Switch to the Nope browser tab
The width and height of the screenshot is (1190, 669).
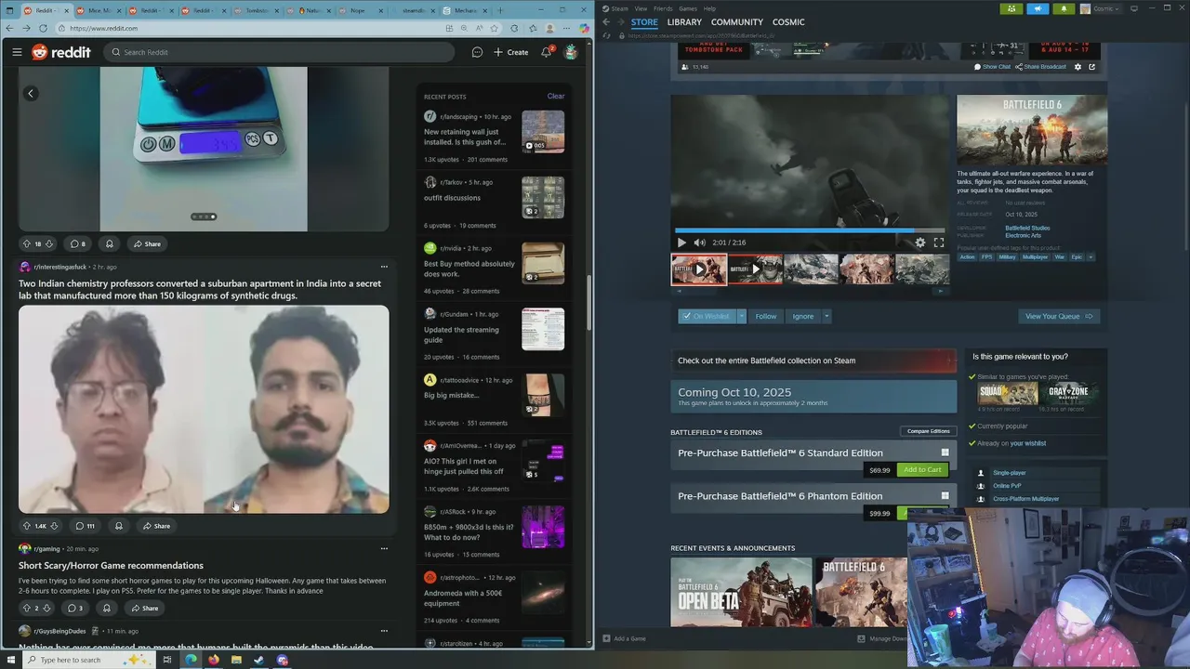(x=358, y=10)
